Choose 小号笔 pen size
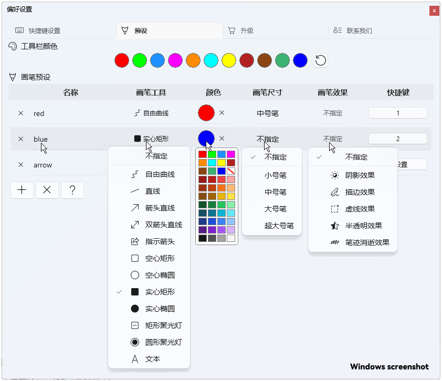The image size is (442, 381). point(272,175)
